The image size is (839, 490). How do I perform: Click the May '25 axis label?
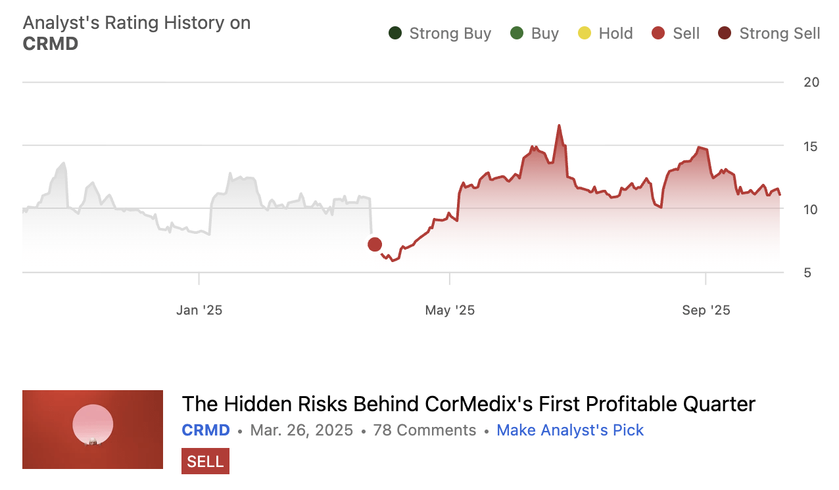click(450, 310)
